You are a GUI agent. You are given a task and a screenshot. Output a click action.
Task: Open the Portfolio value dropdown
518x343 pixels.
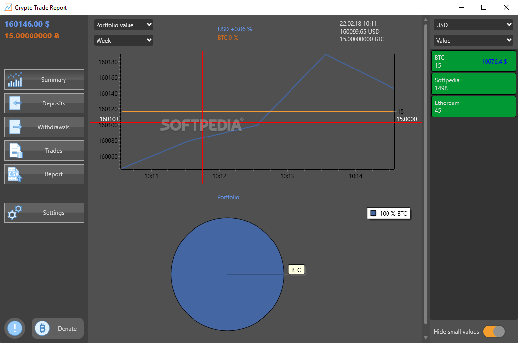pos(123,24)
